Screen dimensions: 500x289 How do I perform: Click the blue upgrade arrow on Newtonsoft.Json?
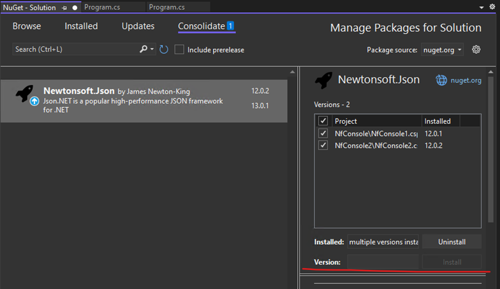(x=33, y=100)
